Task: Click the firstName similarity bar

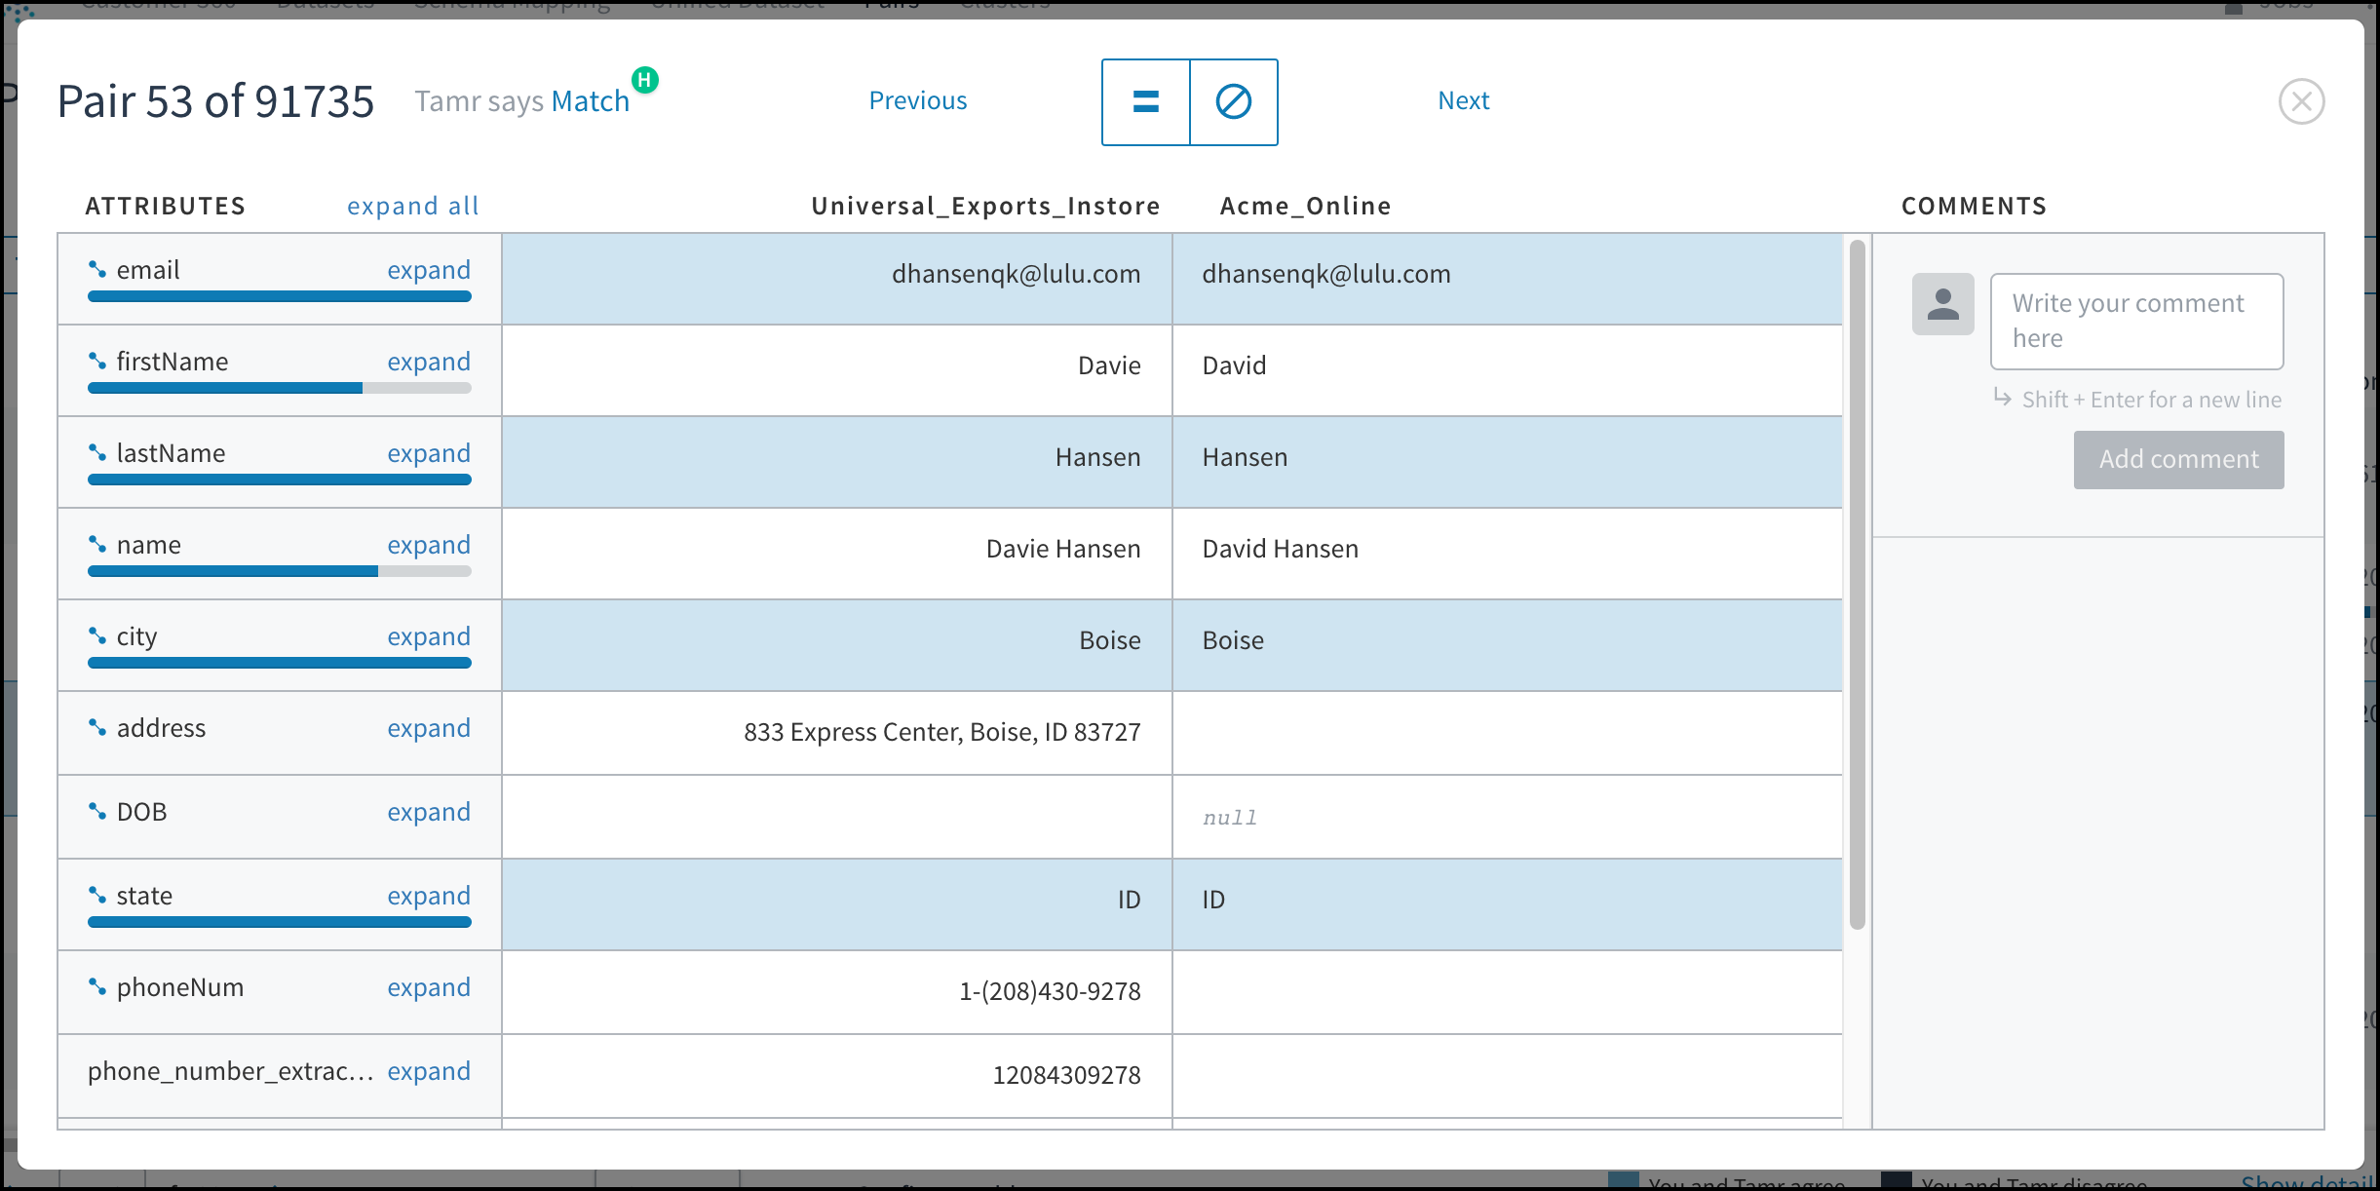Action: click(280, 388)
